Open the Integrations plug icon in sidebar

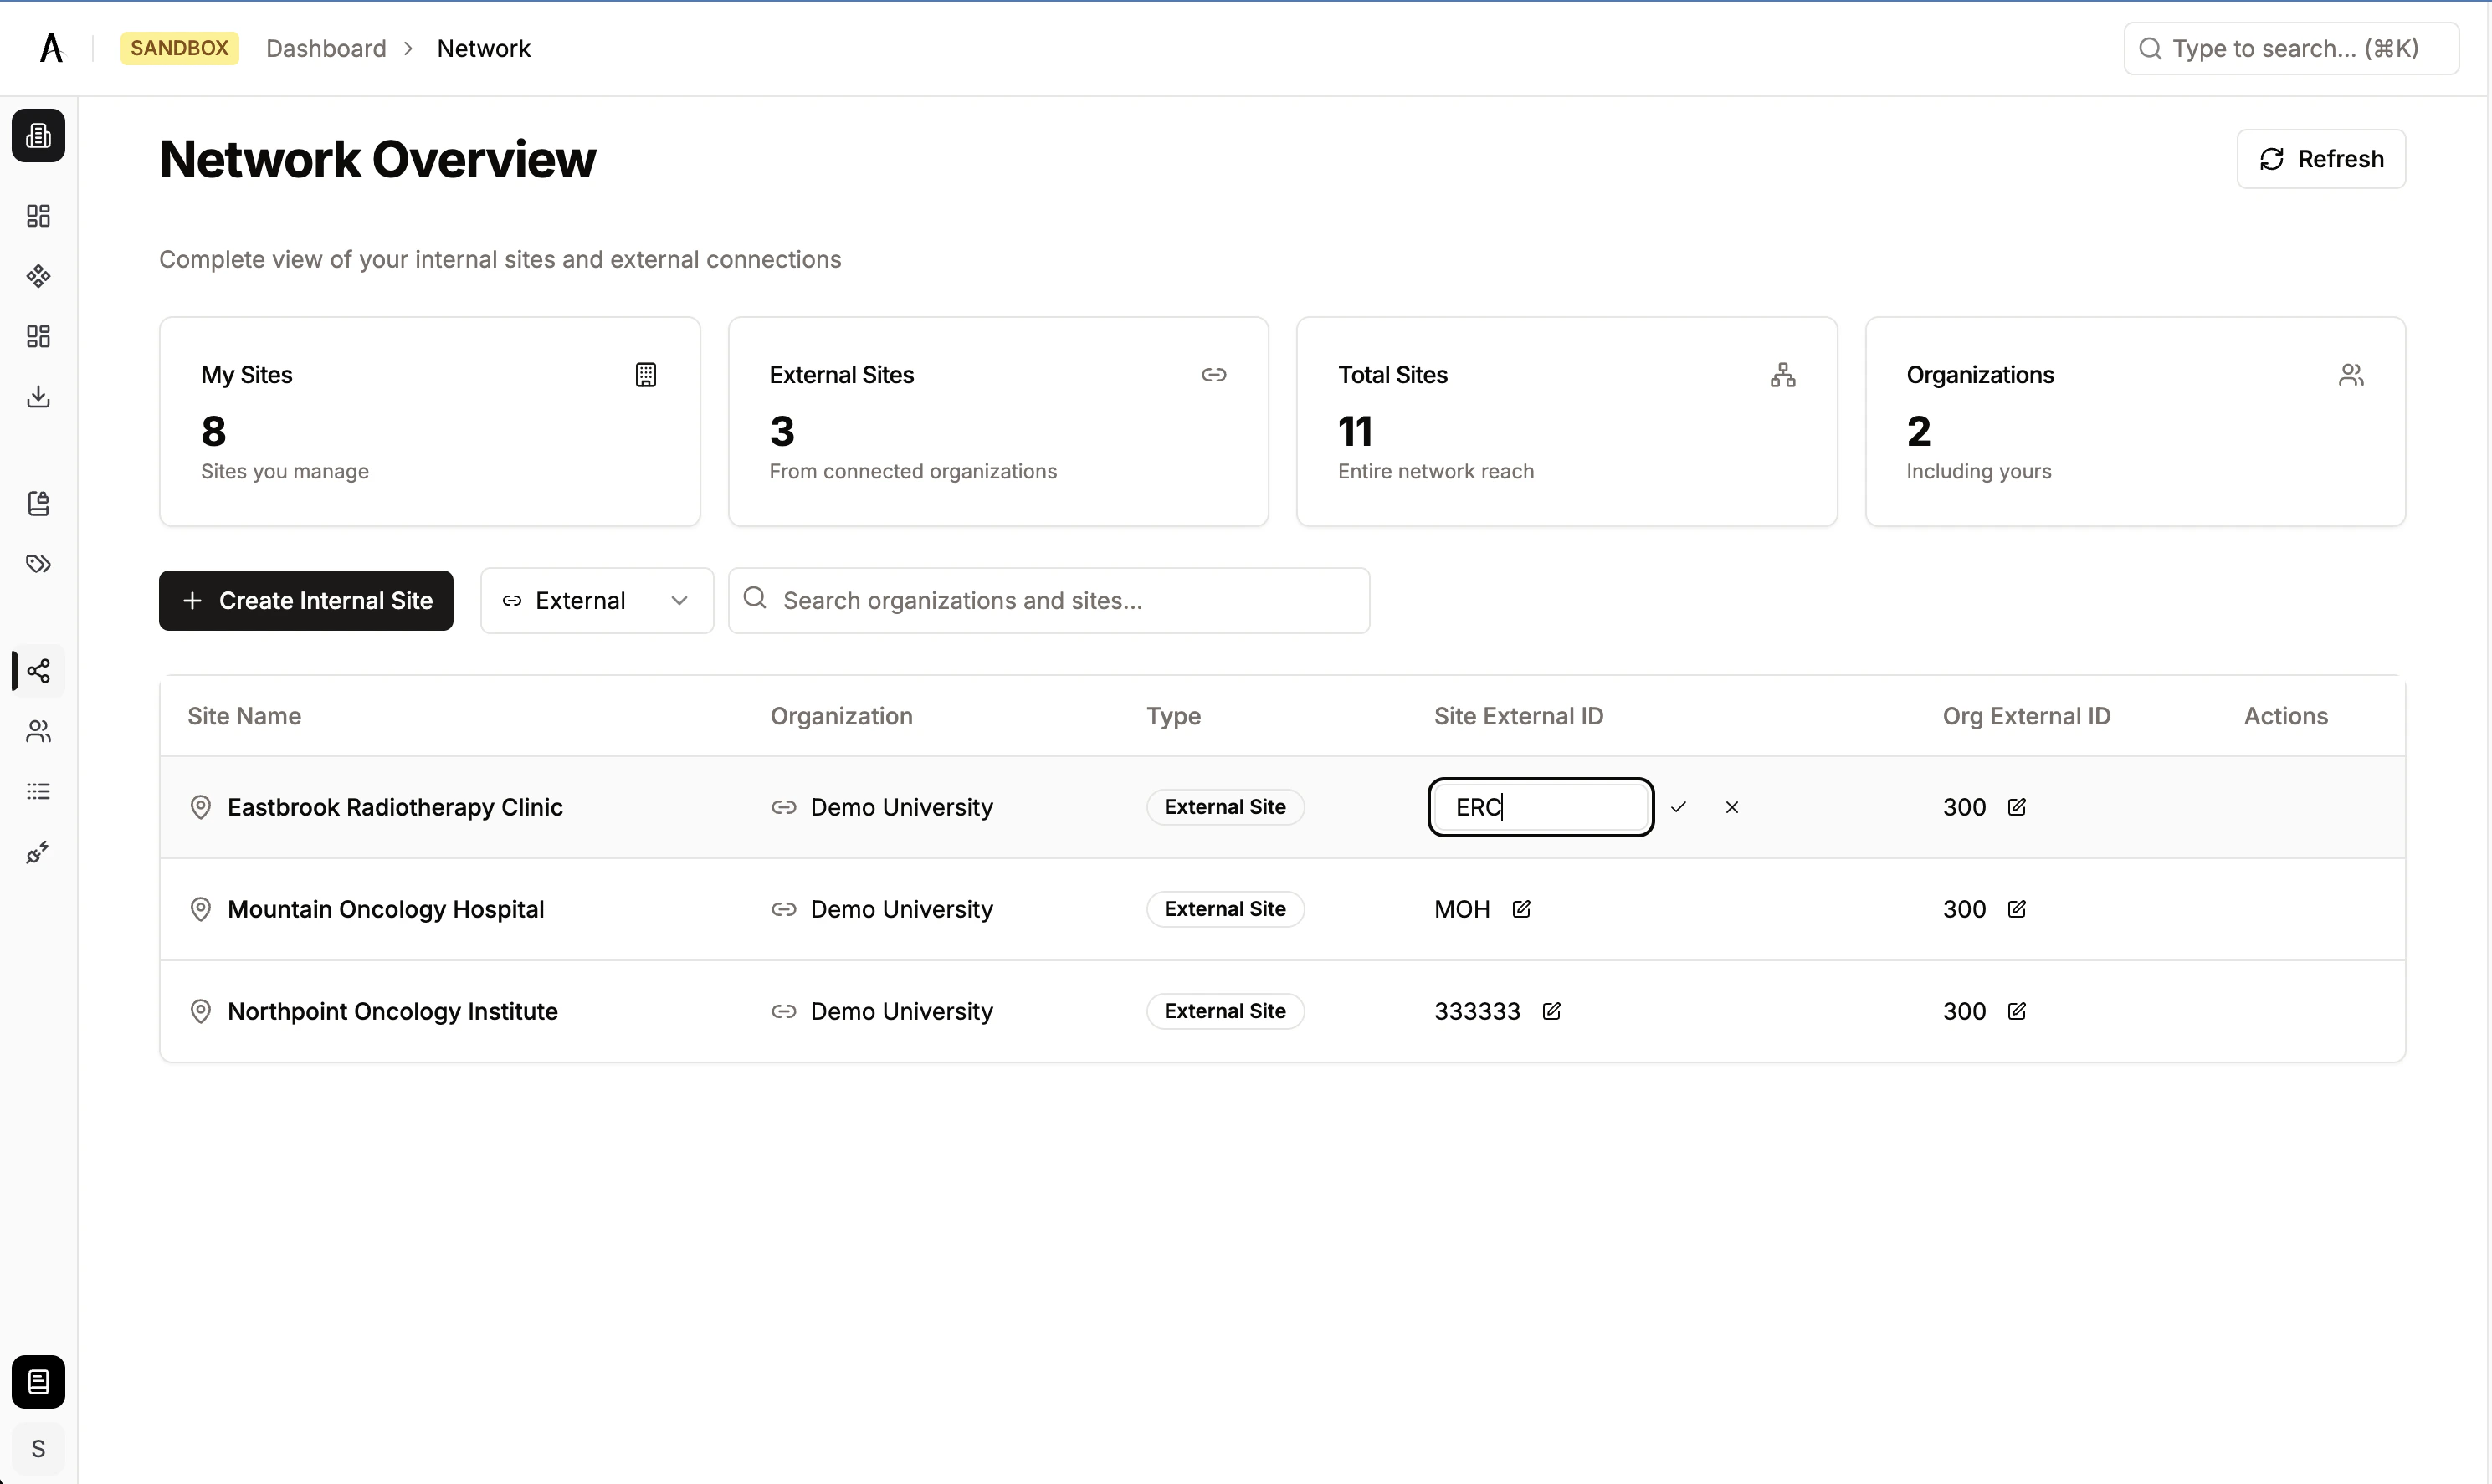(x=38, y=852)
